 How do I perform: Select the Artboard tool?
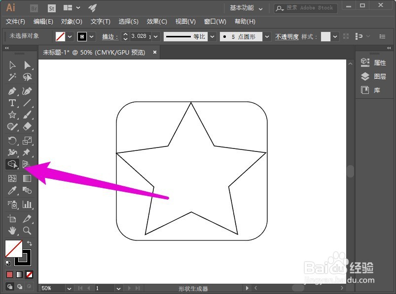pyautogui.click(x=12, y=218)
